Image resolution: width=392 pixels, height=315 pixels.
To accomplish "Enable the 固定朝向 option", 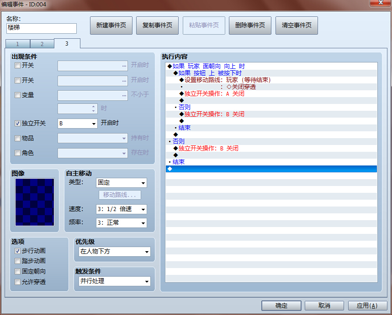I will coord(17,271).
